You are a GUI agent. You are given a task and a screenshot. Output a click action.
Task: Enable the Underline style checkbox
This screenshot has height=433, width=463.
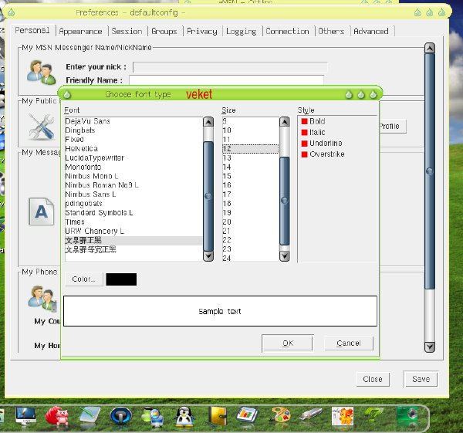305,144
